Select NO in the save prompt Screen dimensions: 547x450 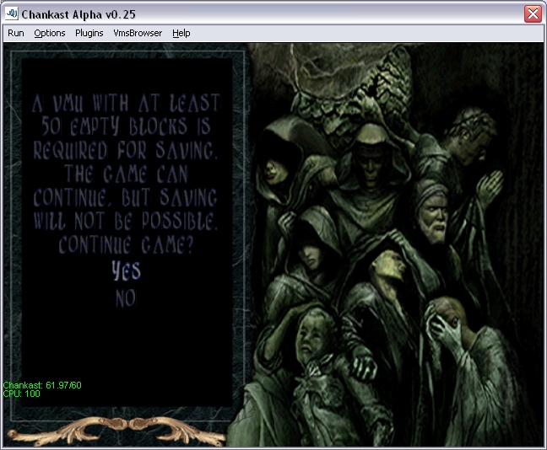pos(126,298)
